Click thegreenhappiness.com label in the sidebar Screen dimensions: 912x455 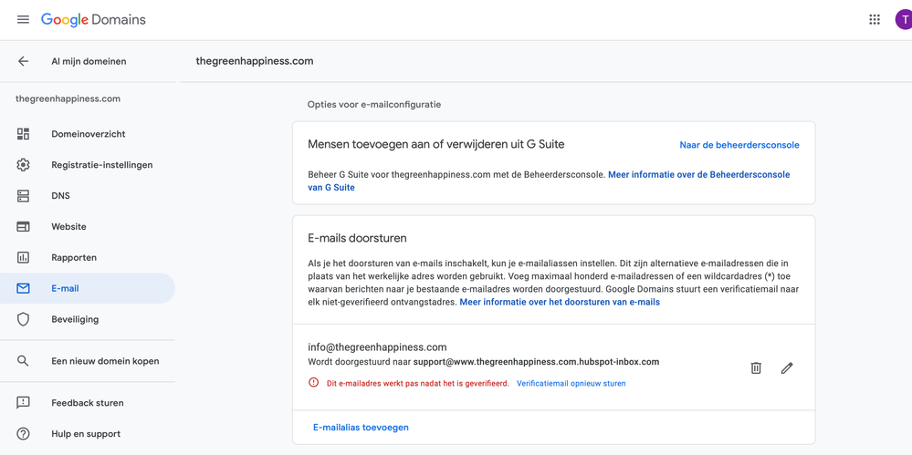tap(68, 98)
